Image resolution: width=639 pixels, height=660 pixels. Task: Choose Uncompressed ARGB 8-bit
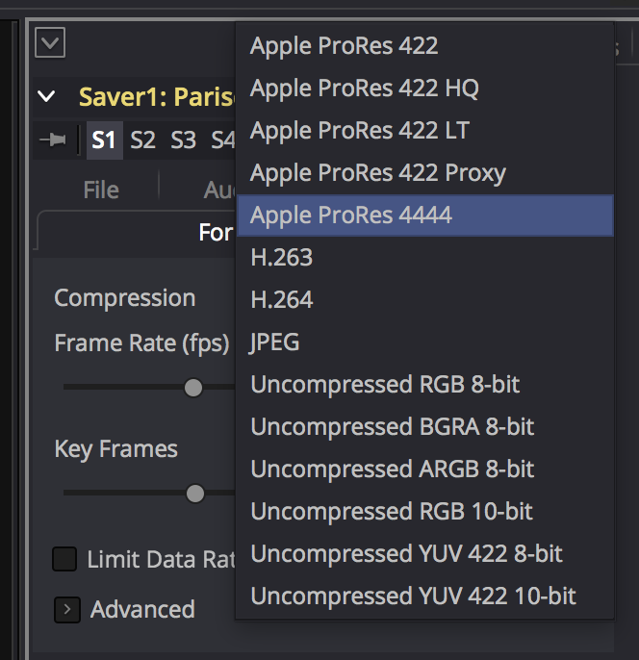(424, 470)
